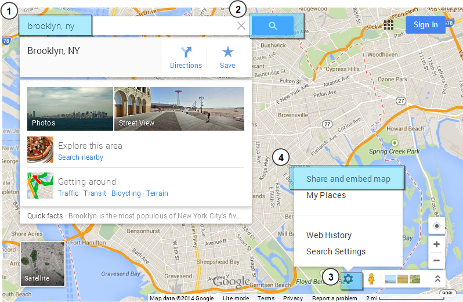Click the my location target button
The image size is (463, 302).
(437, 227)
